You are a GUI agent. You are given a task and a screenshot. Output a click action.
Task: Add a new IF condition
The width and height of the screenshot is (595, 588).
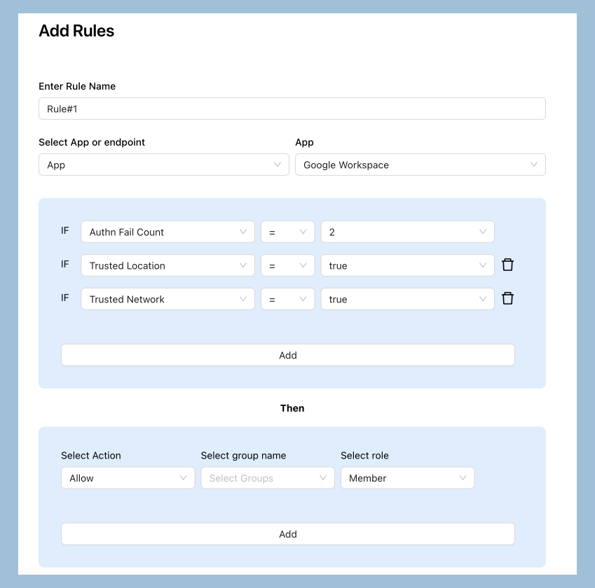(x=287, y=355)
